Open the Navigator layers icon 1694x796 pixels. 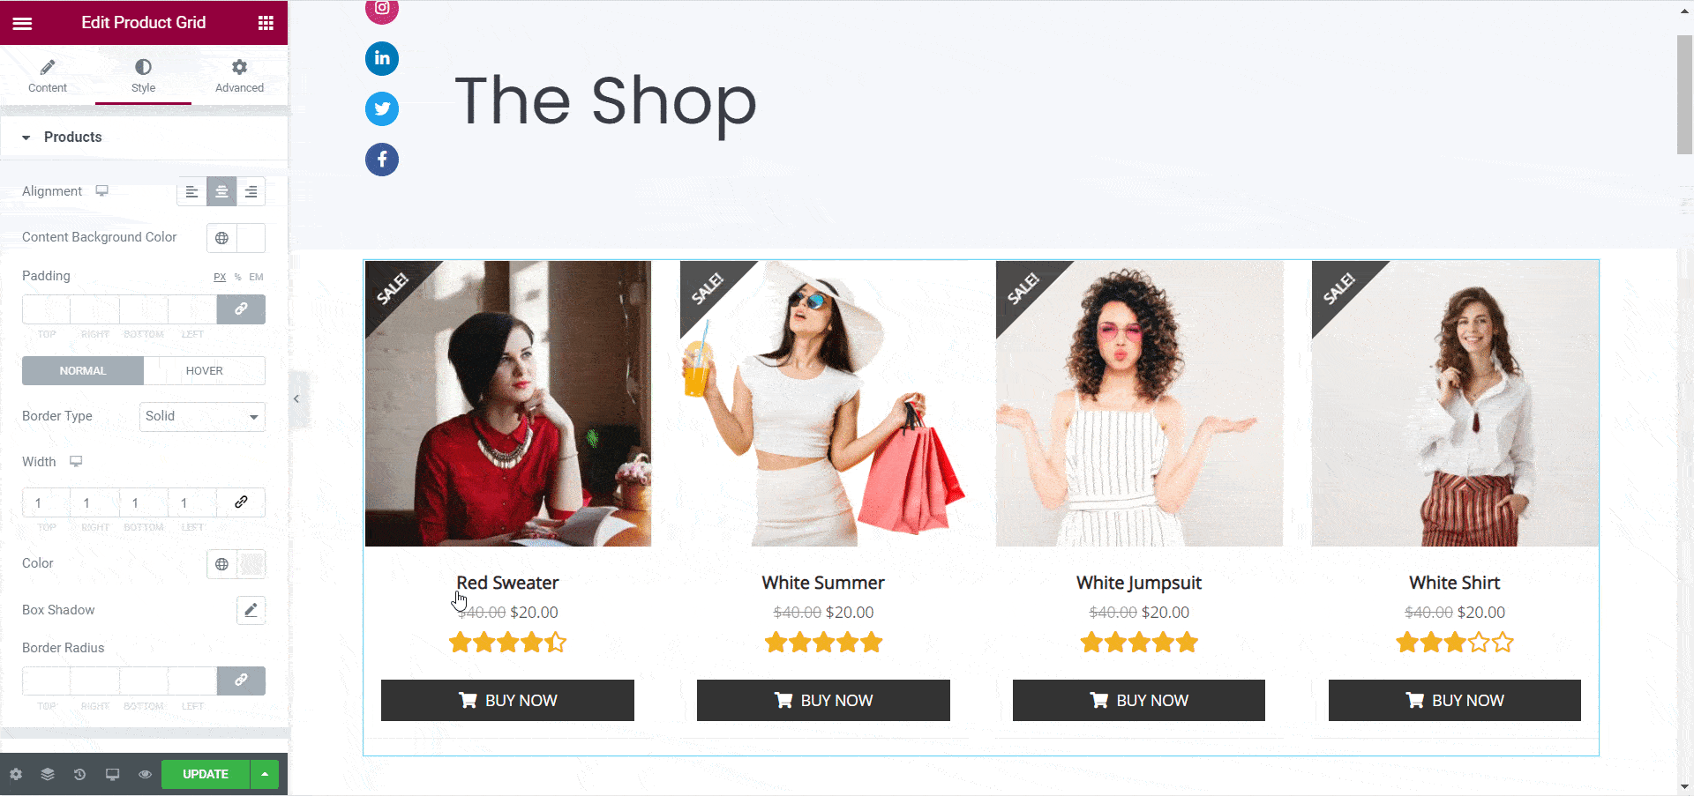(48, 774)
